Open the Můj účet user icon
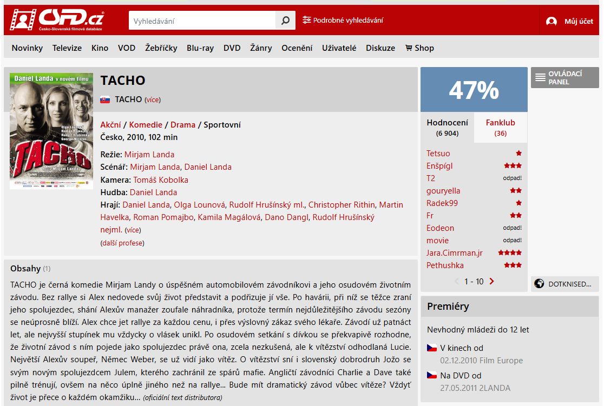The image size is (604, 406). tap(551, 21)
